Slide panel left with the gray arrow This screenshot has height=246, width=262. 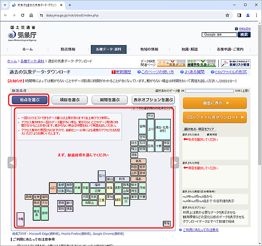pyautogui.click(x=12, y=163)
